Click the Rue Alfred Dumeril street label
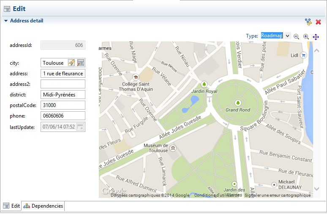 pyautogui.click(x=136, y=184)
